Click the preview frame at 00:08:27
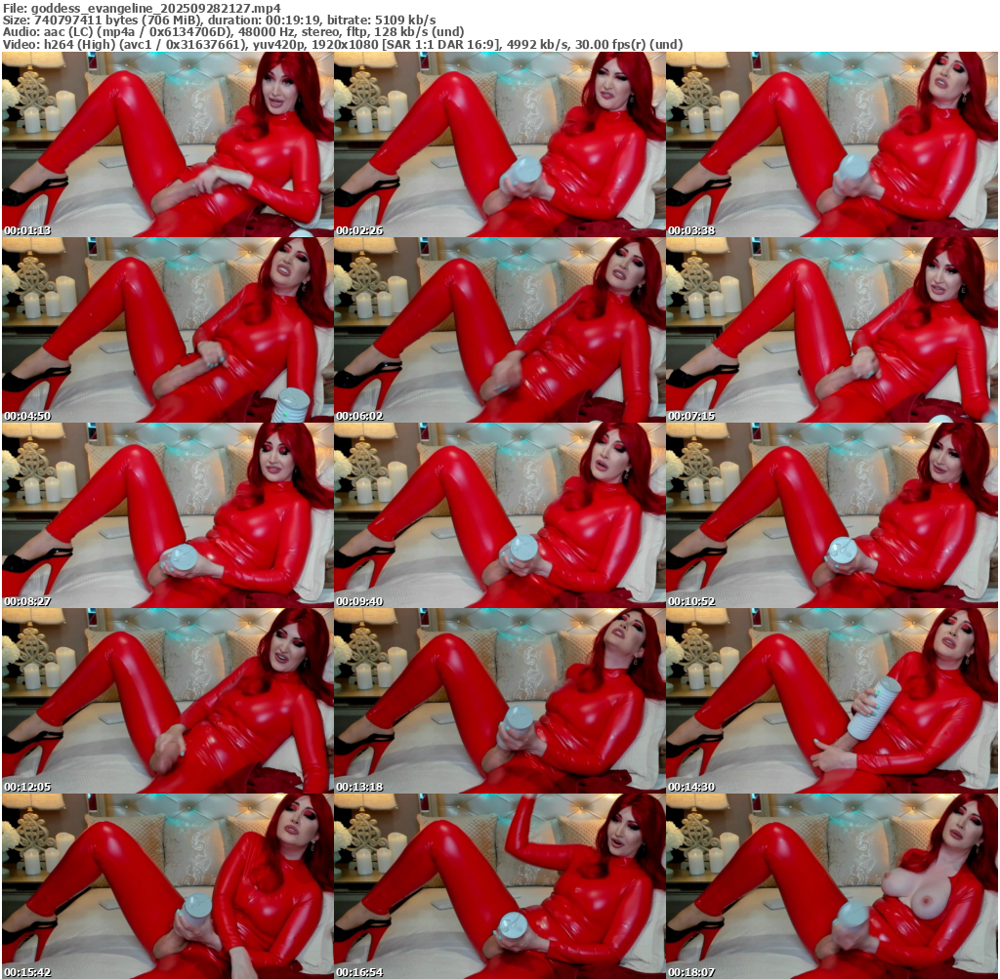Screen dimensions: 1000x979 pos(167,515)
